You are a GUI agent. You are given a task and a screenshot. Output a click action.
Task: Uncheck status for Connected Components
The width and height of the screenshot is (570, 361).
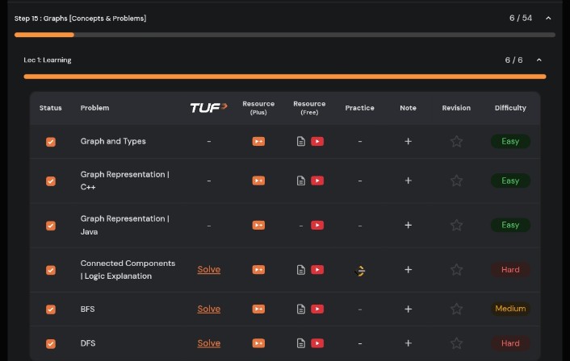tap(51, 270)
